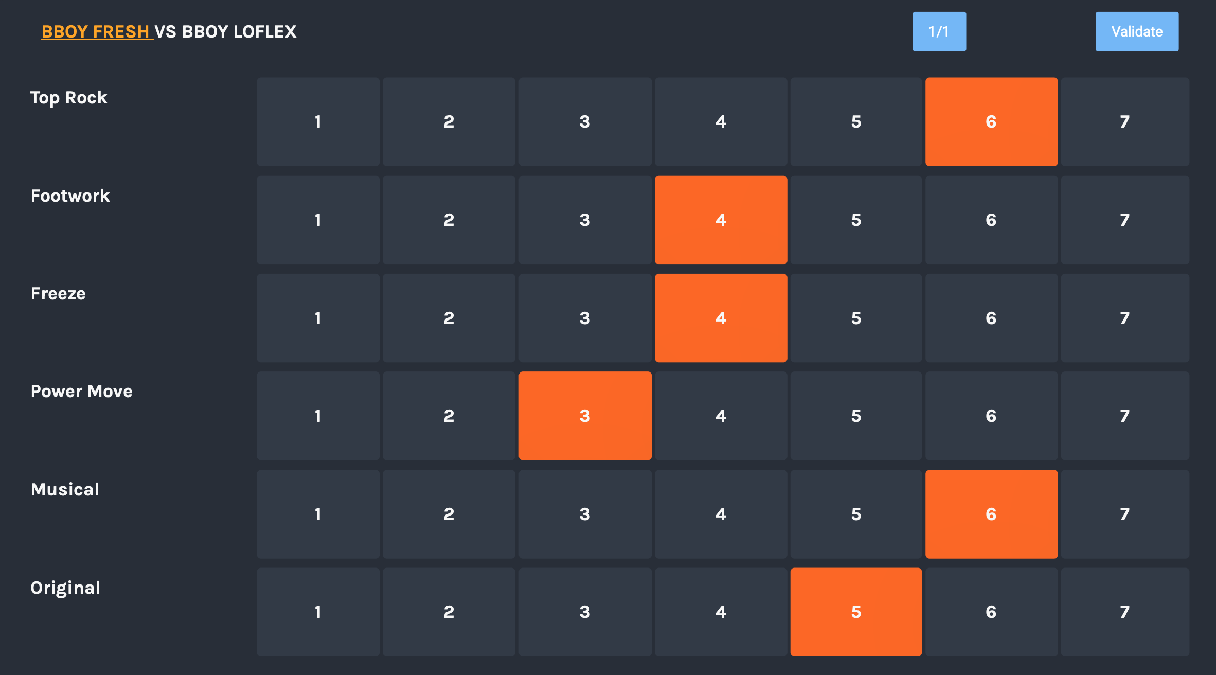Change Power Move score to 6
The width and height of the screenshot is (1216, 675).
pyautogui.click(x=991, y=416)
